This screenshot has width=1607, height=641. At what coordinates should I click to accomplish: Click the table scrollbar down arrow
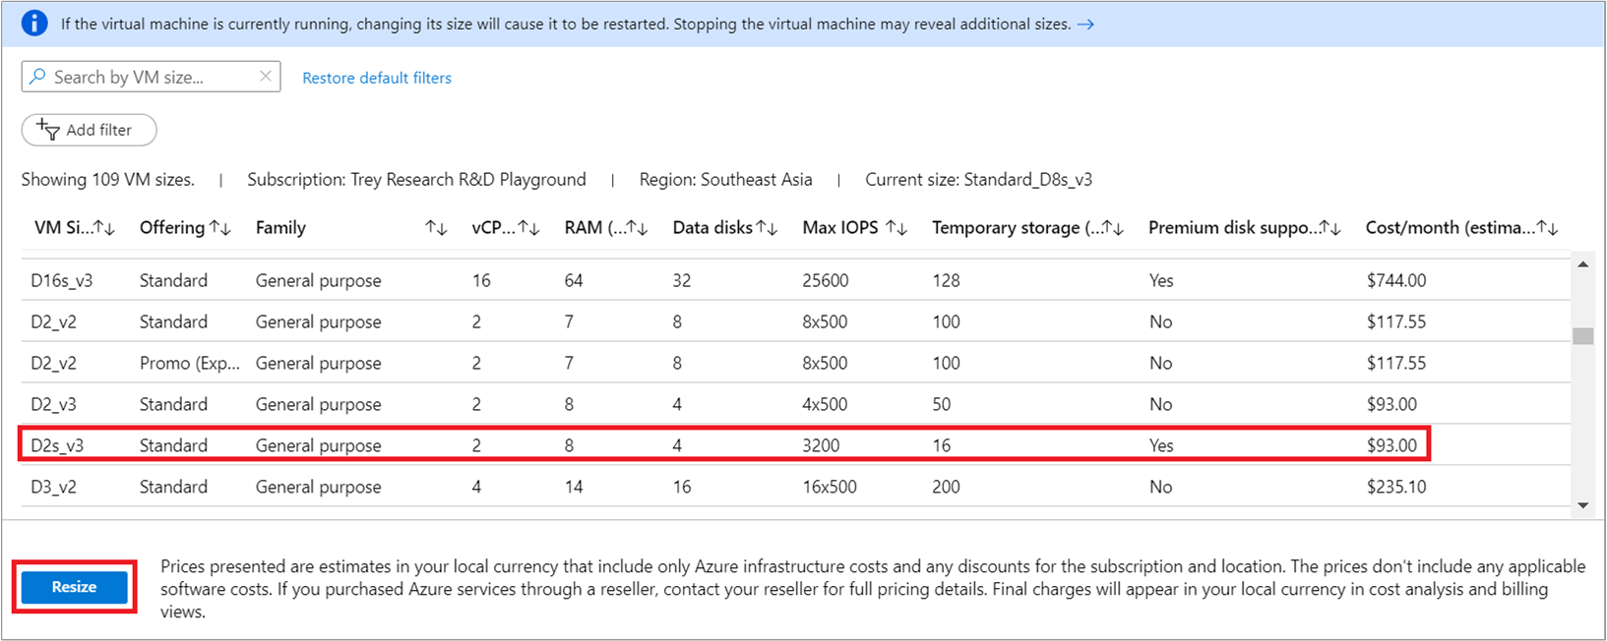1582,505
